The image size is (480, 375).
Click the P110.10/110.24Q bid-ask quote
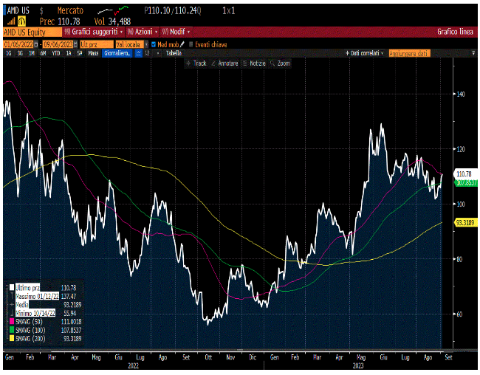click(173, 11)
